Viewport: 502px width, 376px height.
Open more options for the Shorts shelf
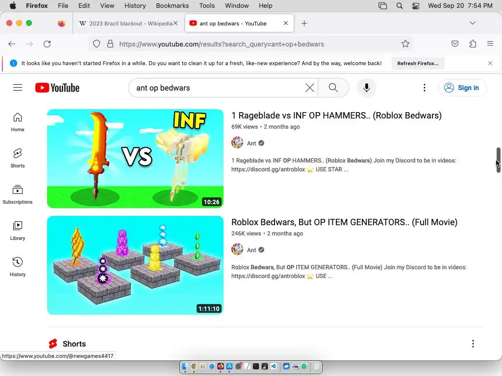473,344
